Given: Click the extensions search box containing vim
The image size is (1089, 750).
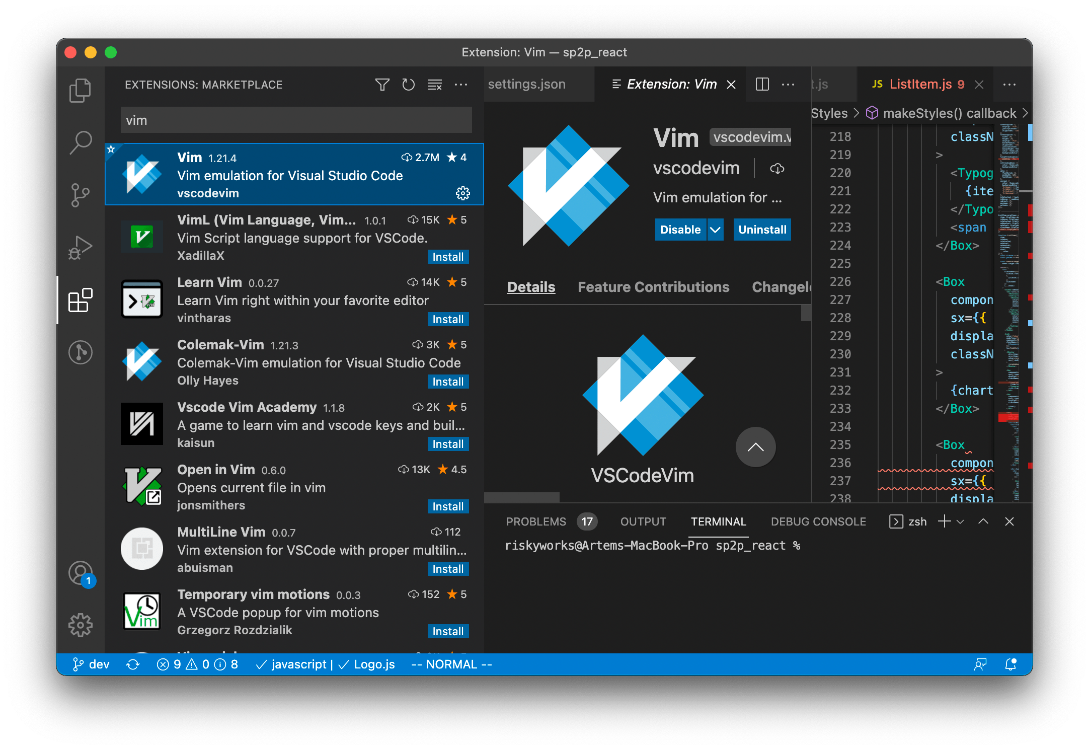Looking at the screenshot, I should [296, 120].
